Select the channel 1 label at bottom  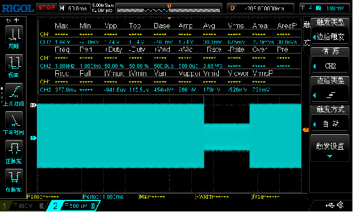click(x=4, y=206)
